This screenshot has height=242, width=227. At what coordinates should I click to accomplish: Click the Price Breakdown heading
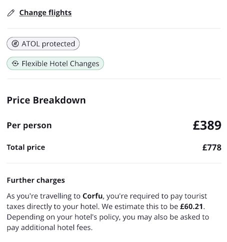coord(46,100)
